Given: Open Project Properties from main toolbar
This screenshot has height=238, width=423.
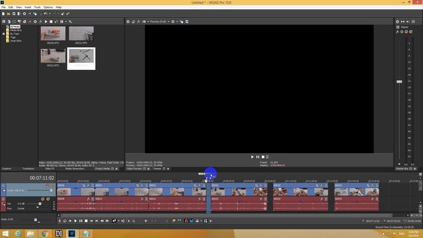Looking at the screenshot, I should coord(24,14).
